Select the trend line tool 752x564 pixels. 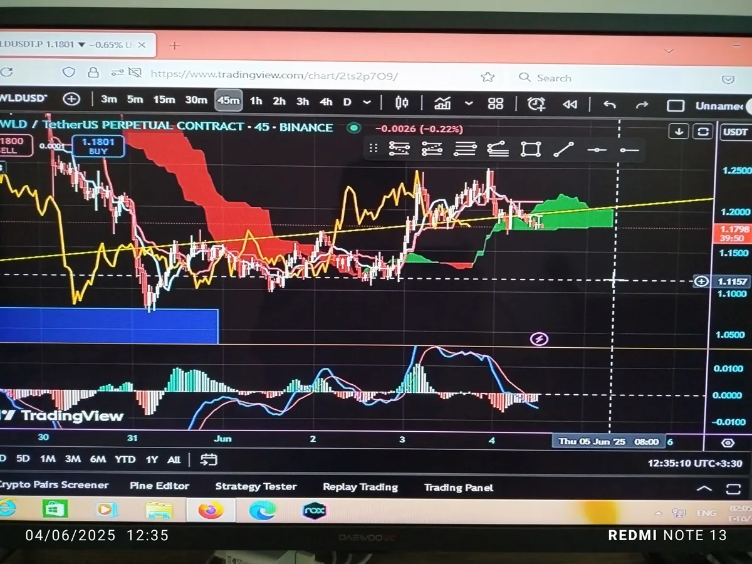pyautogui.click(x=564, y=149)
